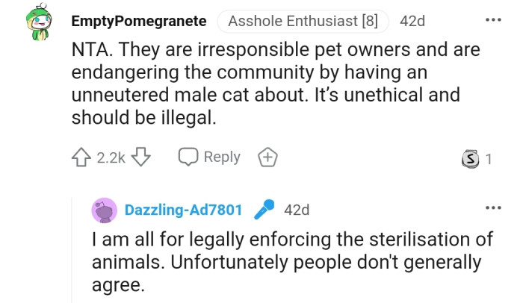The image size is (523, 303).
Task: Open more options for Dazzling-Ad7801's reply
Action: (493, 207)
